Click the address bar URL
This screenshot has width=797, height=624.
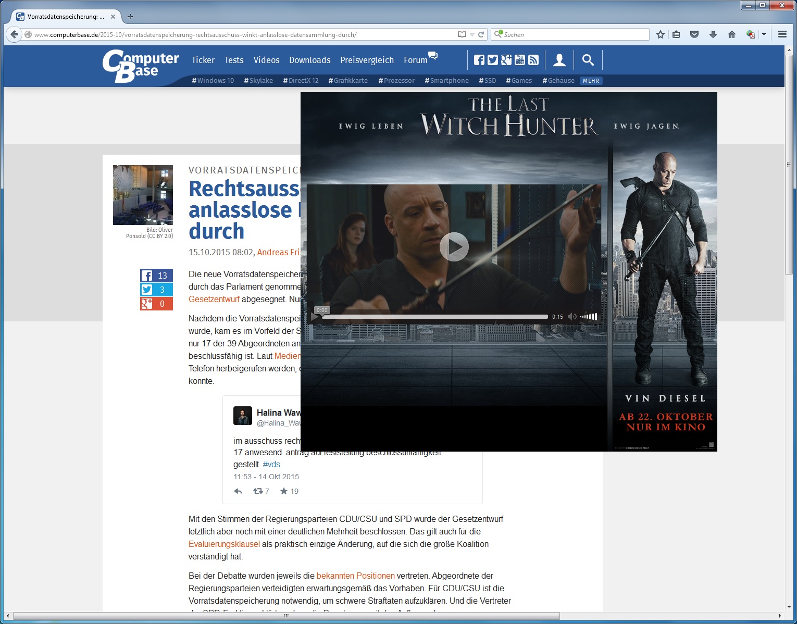pyautogui.click(x=195, y=35)
